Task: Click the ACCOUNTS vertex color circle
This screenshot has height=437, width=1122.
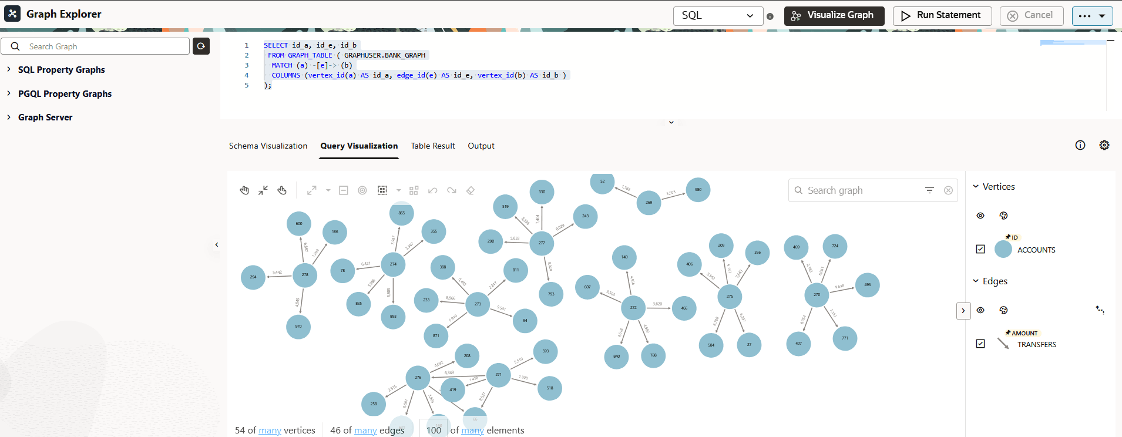Action: (x=1003, y=249)
